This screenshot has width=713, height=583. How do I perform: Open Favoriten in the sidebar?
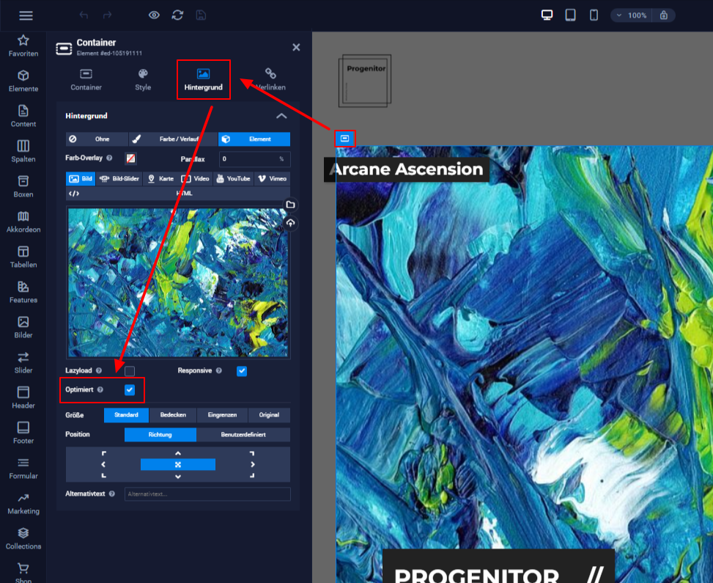pyautogui.click(x=23, y=46)
